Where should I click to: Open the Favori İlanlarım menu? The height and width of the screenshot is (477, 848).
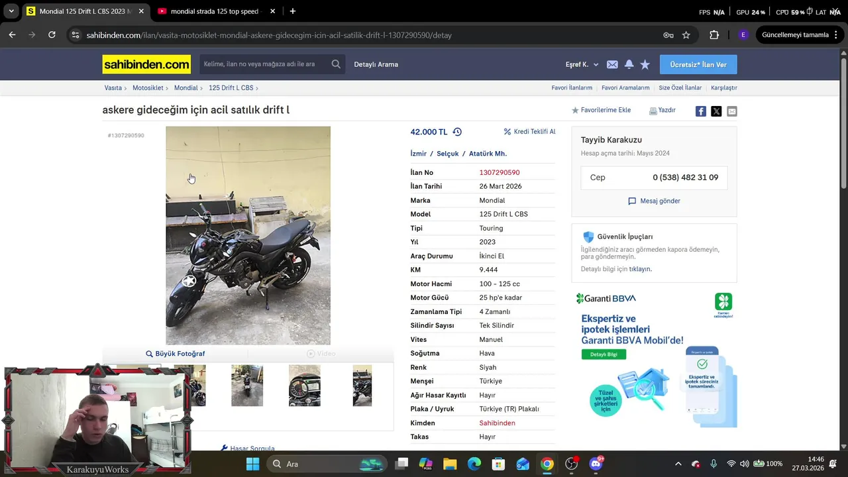572,87
